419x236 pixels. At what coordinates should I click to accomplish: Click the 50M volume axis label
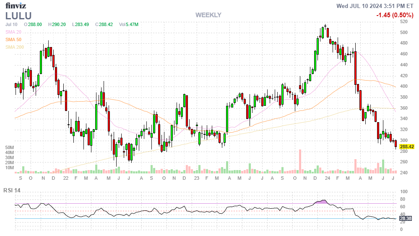10,148
